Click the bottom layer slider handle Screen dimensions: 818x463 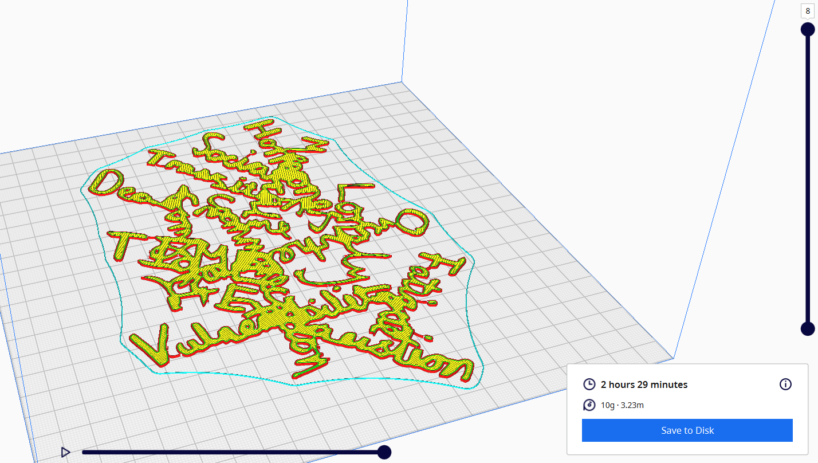[807, 328]
